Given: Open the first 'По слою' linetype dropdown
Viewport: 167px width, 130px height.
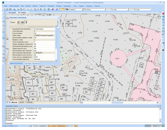Looking at the screenshot, I should [x=117, y=9].
